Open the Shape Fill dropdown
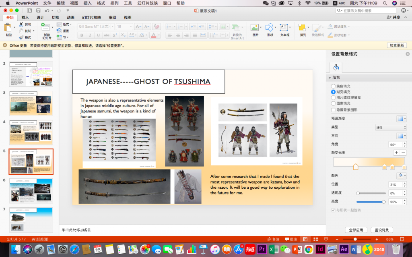 click(x=338, y=27)
